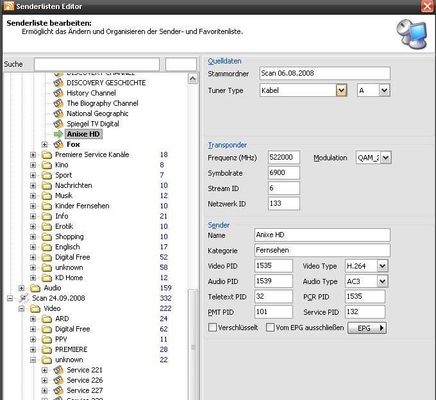Open the Modulation QAM dropdown

tap(385, 158)
